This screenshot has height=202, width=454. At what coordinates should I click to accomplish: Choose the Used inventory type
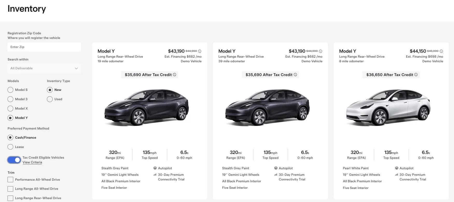click(50, 99)
